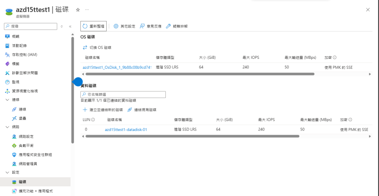Open 疑難排解 troubleshoot wrench item
The image size is (379, 196).
(x=177, y=26)
